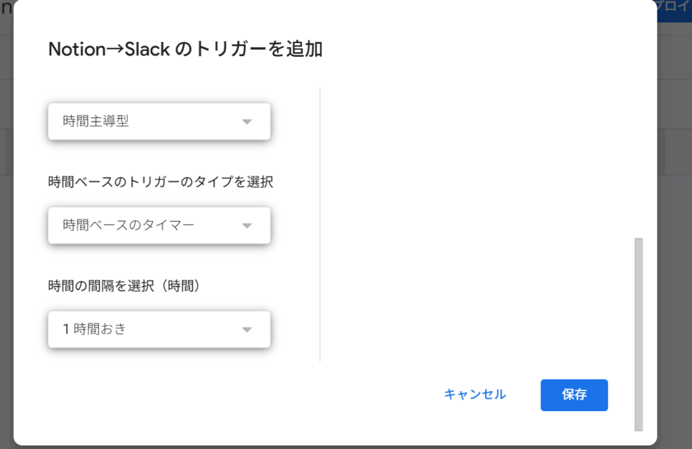Click the 時間の間隔を選択（時間） label
This screenshot has width=692, height=449.
[x=124, y=286]
